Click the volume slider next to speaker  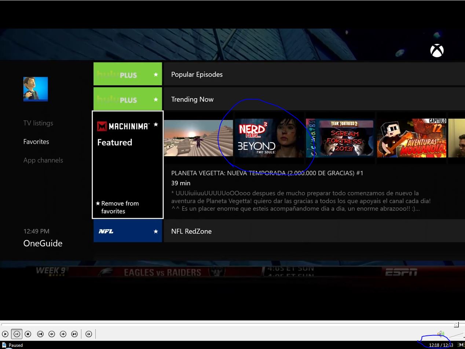(457, 334)
